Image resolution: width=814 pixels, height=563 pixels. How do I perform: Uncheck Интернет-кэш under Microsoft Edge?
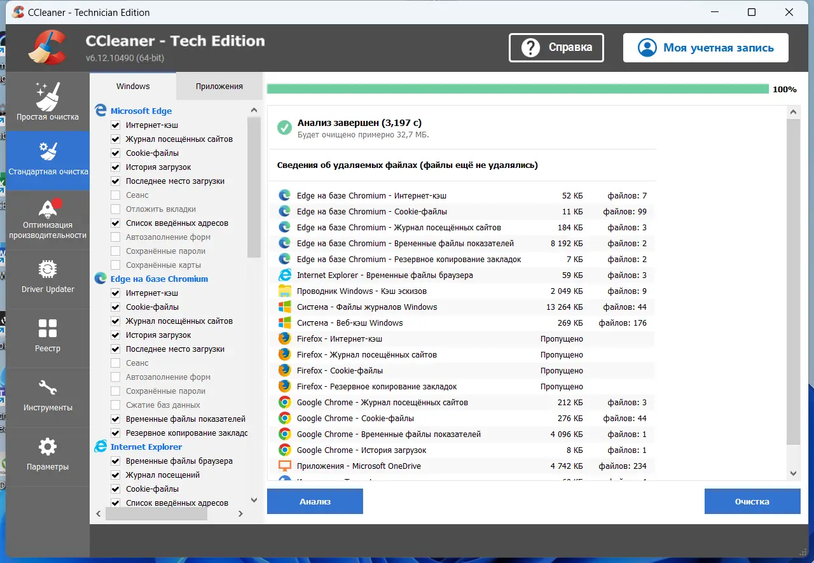115,125
